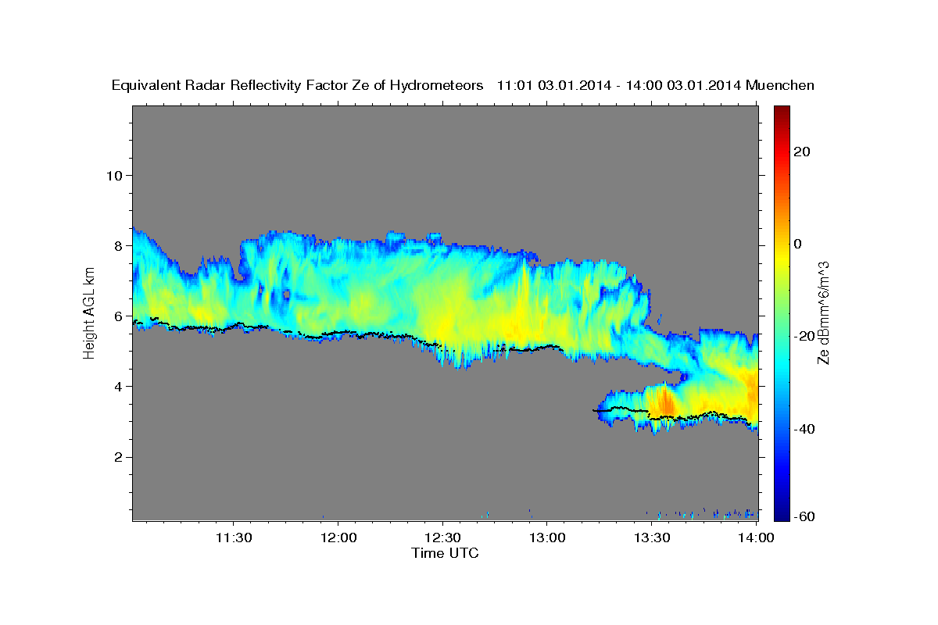Click the 'Height AGL km' y-axis label
This screenshot has height=625, width=938.
[x=90, y=313]
